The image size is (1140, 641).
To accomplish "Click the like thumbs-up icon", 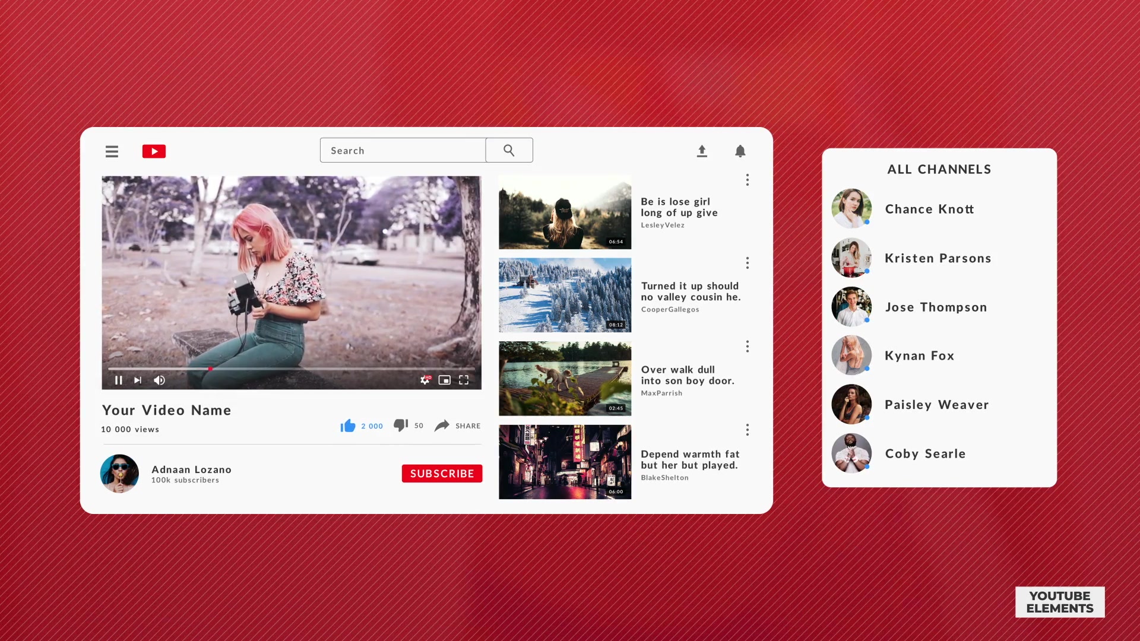I will click(x=347, y=425).
